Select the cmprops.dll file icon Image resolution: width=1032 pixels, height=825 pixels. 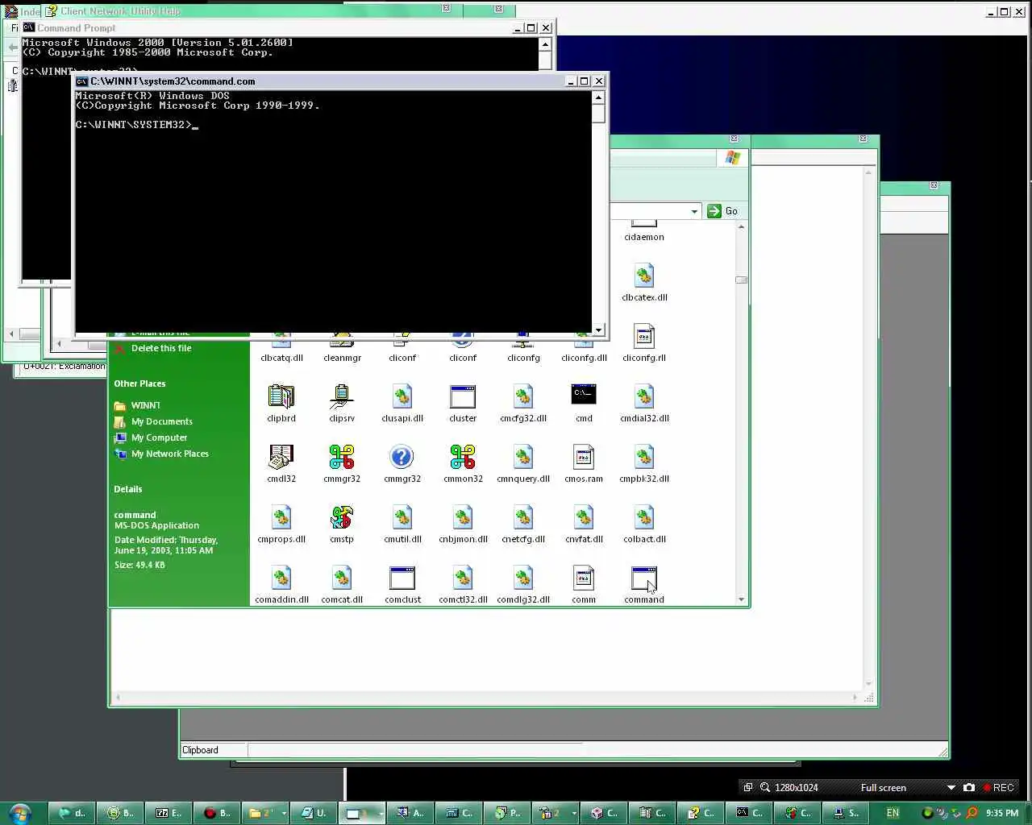tap(281, 516)
